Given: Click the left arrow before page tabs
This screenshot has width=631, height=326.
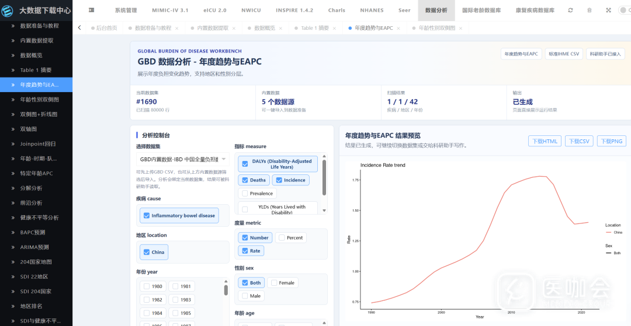Looking at the screenshot, I should [x=79, y=28].
